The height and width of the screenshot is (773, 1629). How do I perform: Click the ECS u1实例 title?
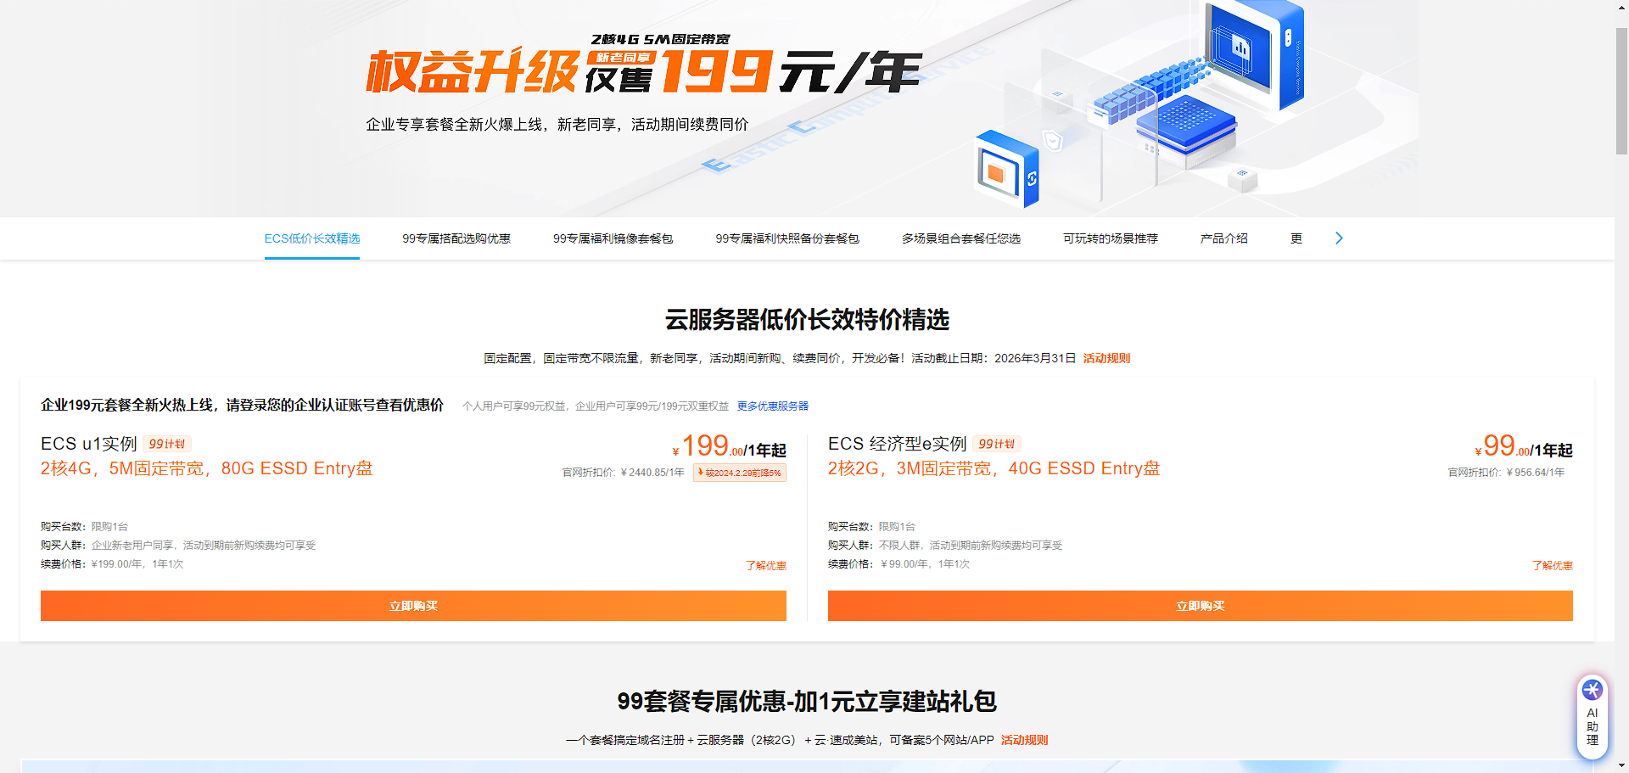89,444
